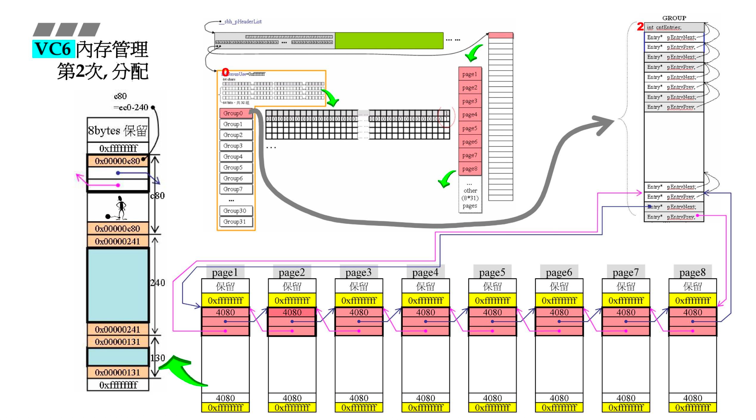756x420 pixels.
Task: Select the 第2次, 分配 subtitle
Action: pyautogui.click(x=103, y=71)
